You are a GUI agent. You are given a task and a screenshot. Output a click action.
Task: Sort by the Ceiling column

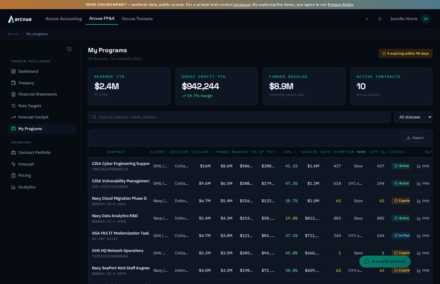click(x=203, y=152)
